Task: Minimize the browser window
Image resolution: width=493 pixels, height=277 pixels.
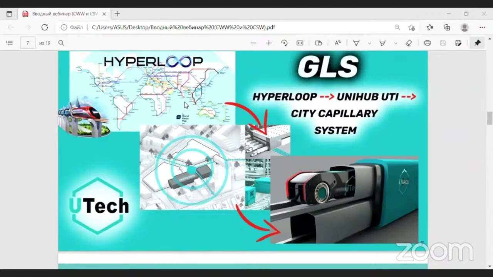Action: pos(449,14)
